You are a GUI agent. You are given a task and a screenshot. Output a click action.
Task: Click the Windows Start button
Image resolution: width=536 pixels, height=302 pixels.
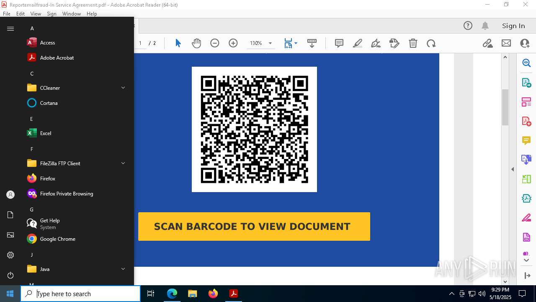pyautogui.click(x=10, y=294)
